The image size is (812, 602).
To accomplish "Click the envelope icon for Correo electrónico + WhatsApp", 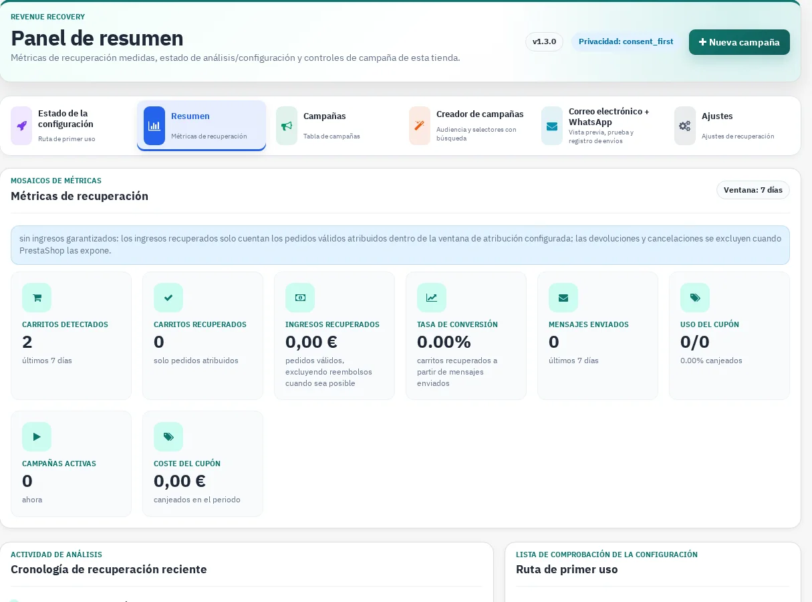I will coord(552,126).
